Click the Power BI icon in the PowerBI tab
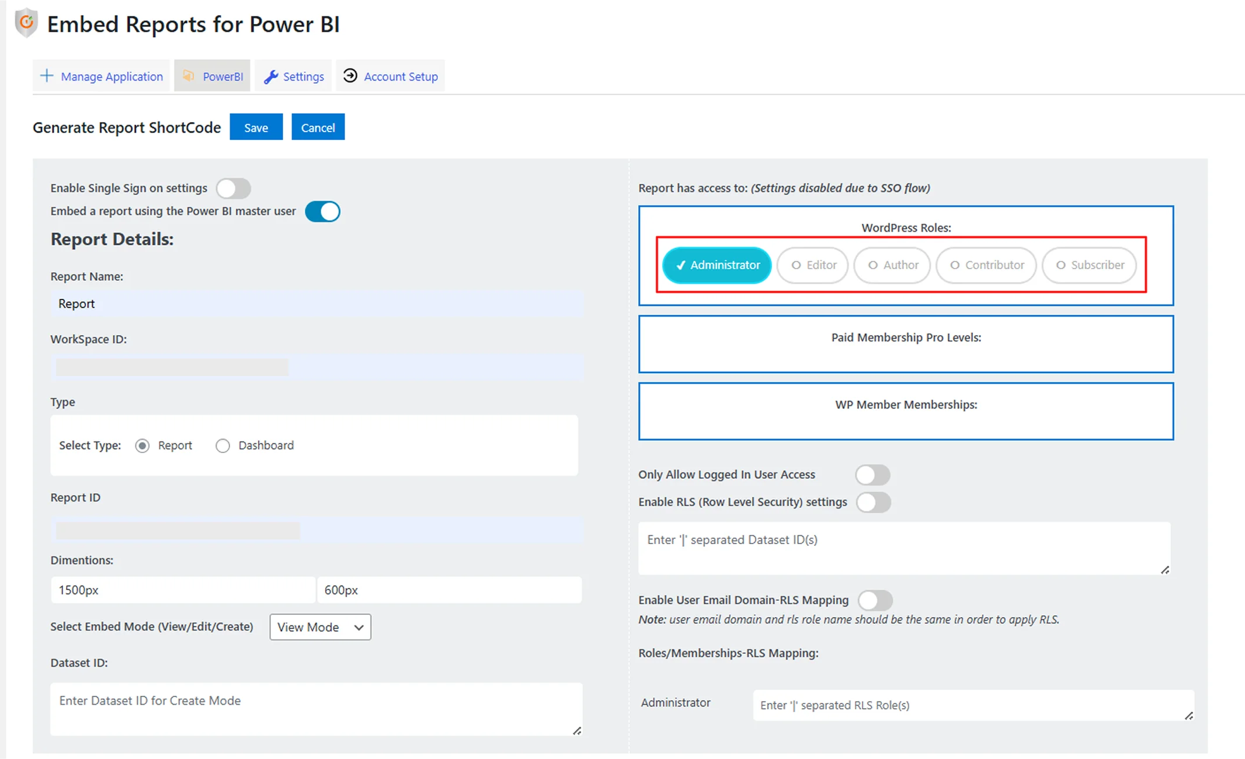 [x=189, y=76]
